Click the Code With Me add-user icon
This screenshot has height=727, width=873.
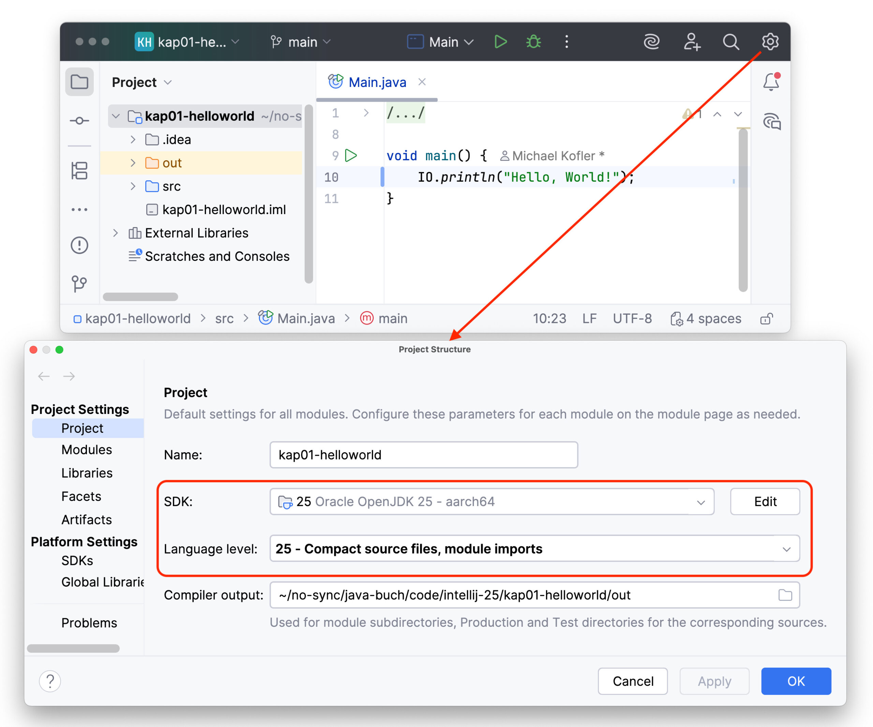pyautogui.click(x=692, y=42)
